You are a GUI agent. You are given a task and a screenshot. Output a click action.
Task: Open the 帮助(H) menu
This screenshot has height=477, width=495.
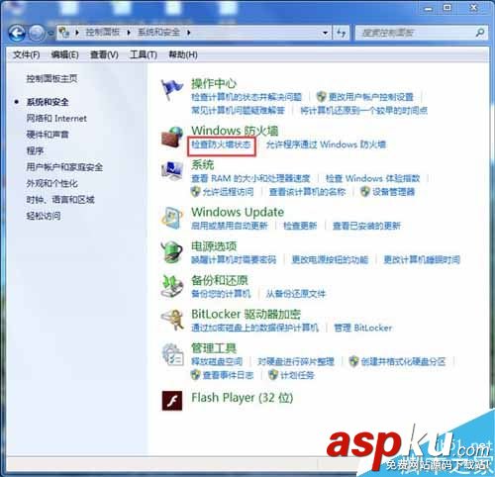pos(183,54)
